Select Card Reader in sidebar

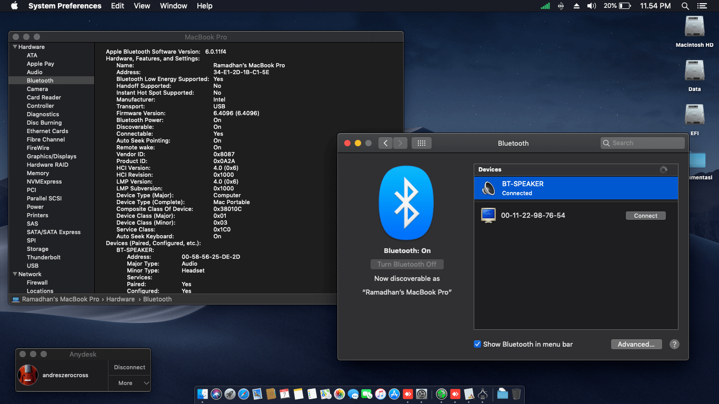tap(44, 97)
